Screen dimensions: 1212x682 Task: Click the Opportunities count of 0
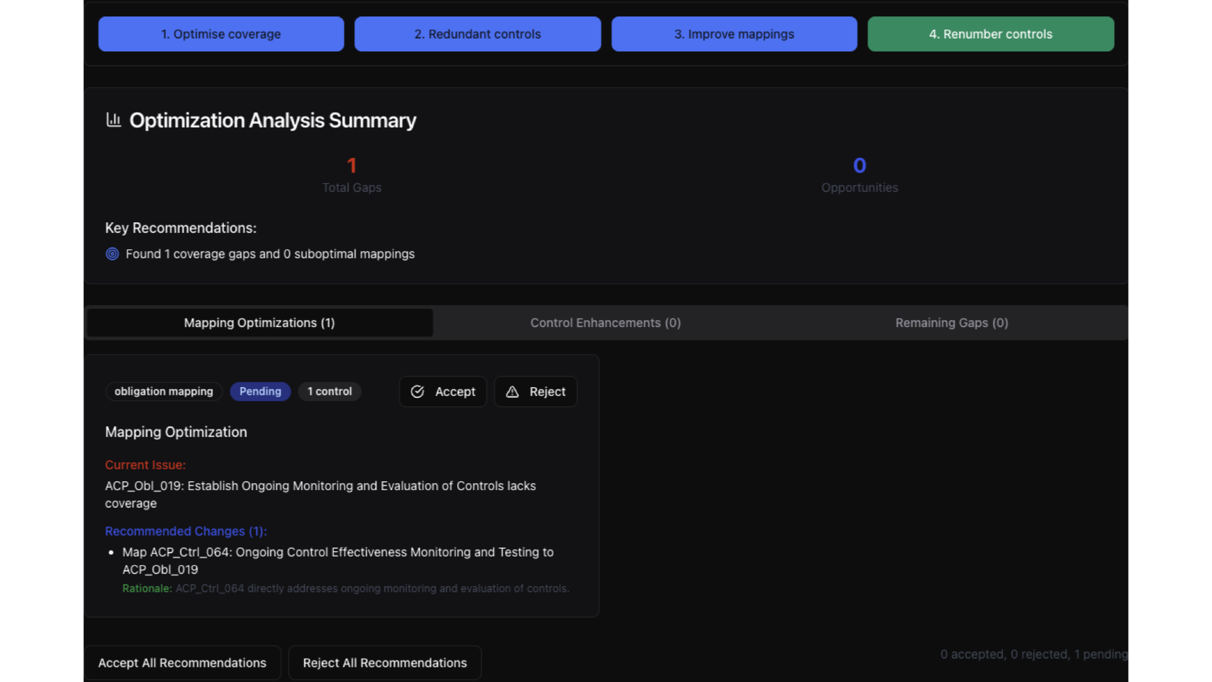point(859,165)
